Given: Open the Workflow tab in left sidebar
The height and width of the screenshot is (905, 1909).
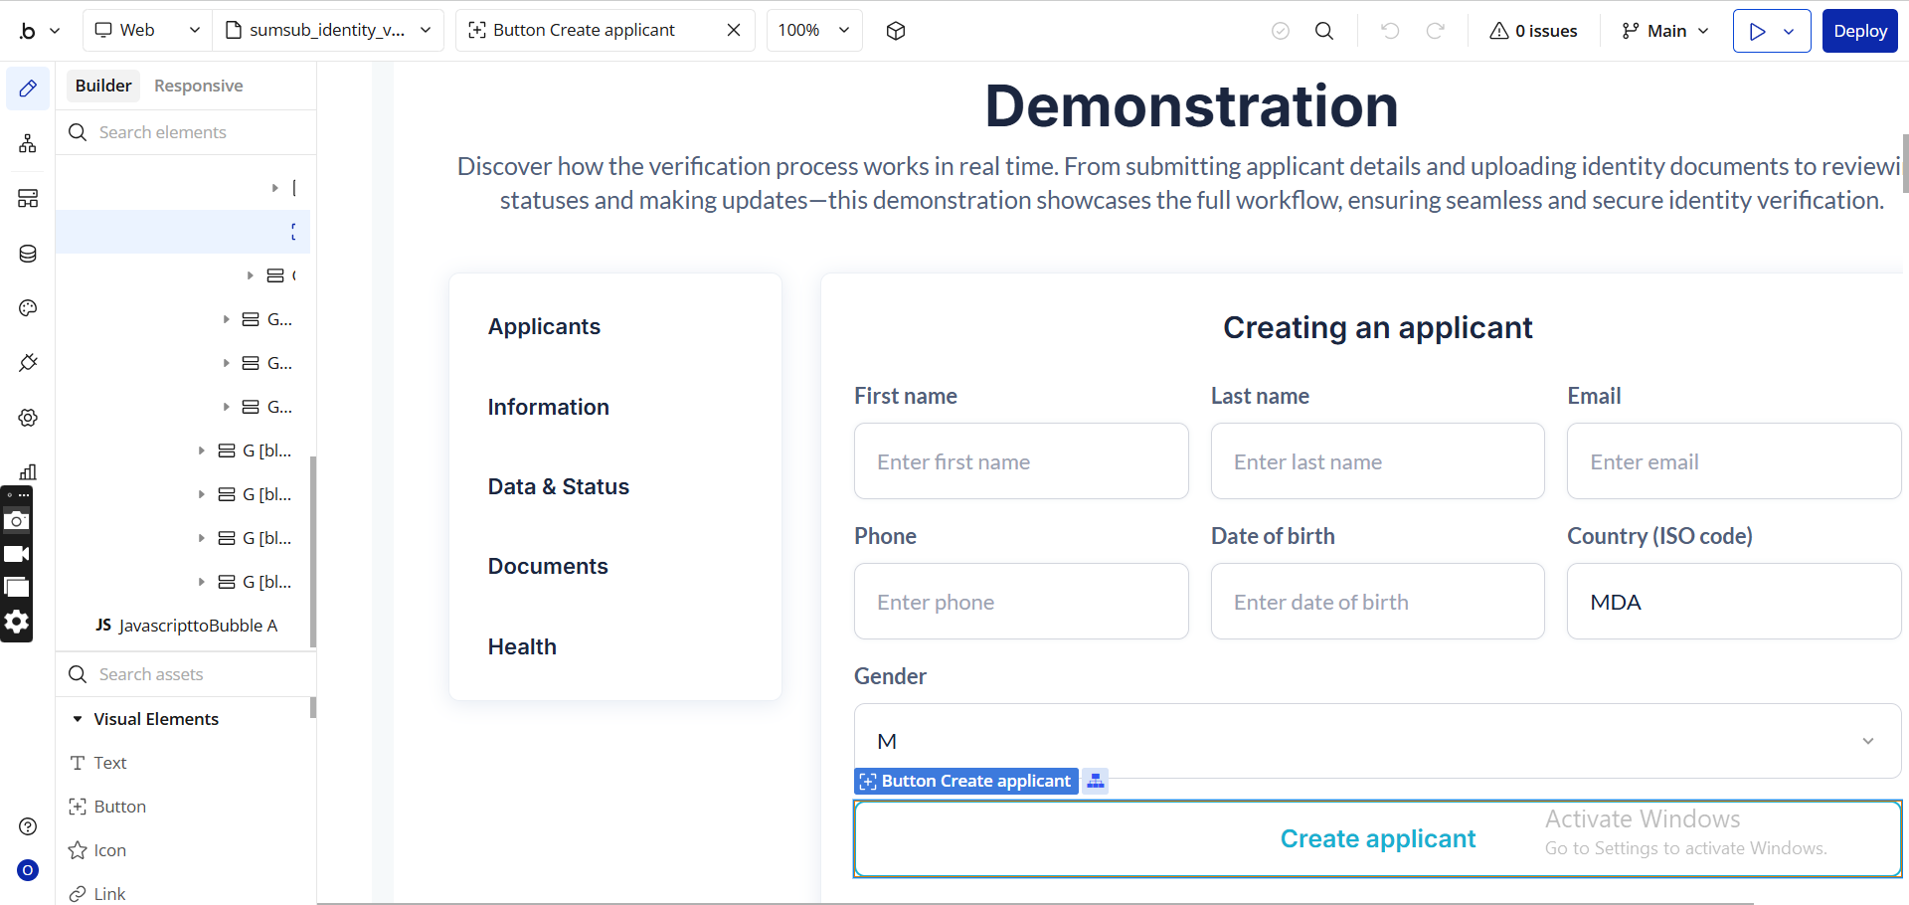Looking at the screenshot, I should (x=28, y=143).
